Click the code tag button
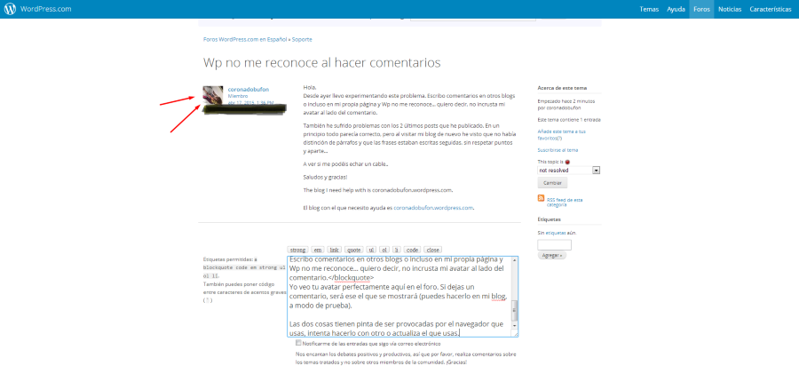This screenshot has height=366, width=799. click(x=412, y=250)
